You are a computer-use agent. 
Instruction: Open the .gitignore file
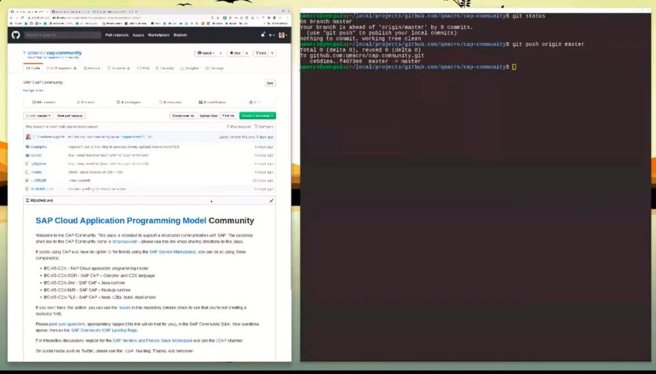pyautogui.click(x=38, y=163)
